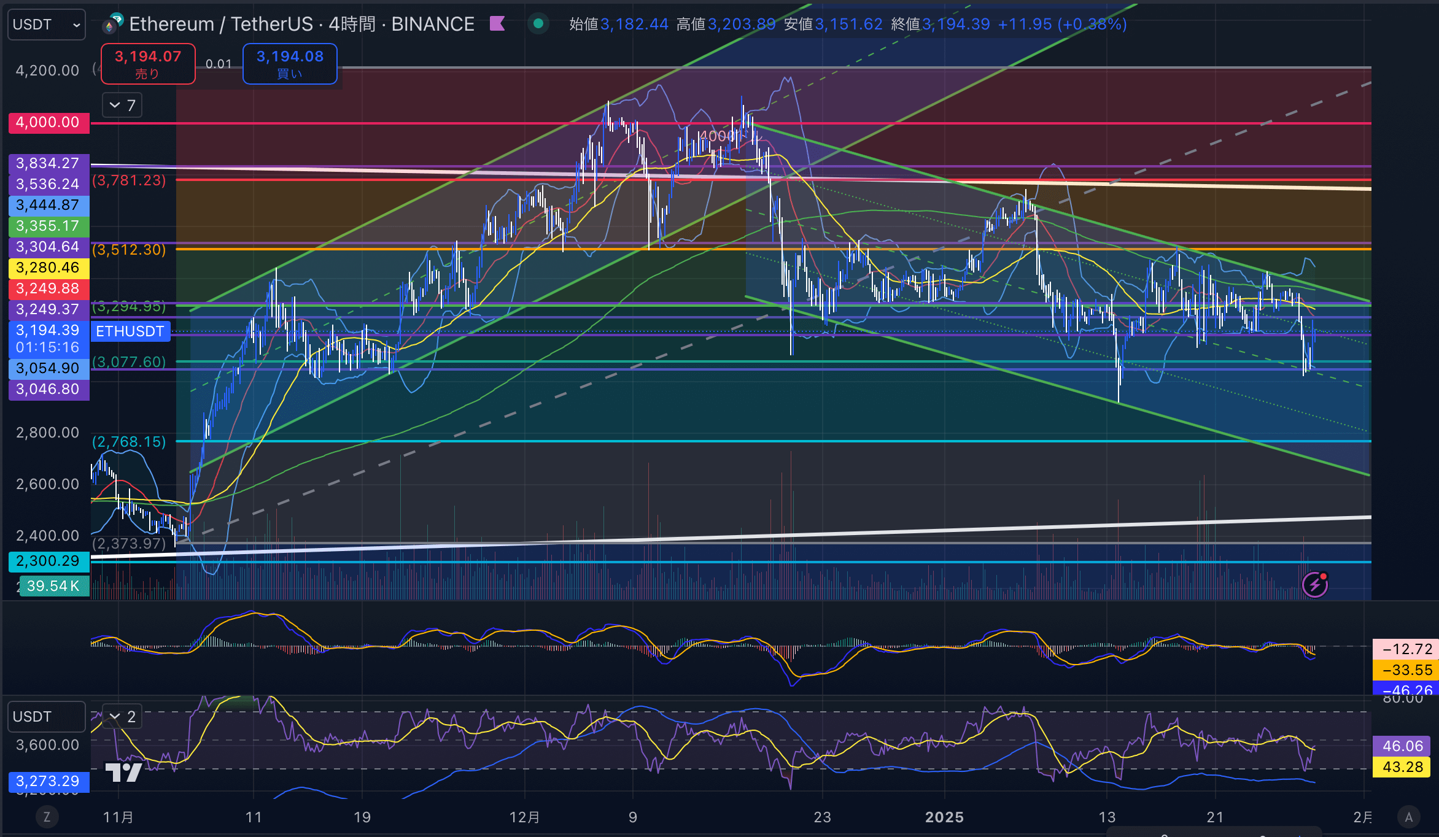Click the TradingView logo in the lower pane
Image resolution: width=1439 pixels, height=837 pixels.
point(124,772)
